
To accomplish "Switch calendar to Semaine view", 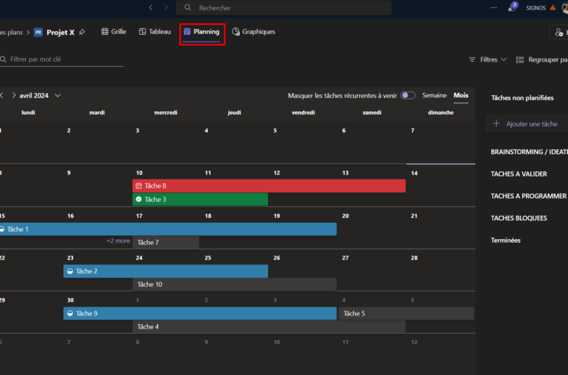I will [434, 95].
